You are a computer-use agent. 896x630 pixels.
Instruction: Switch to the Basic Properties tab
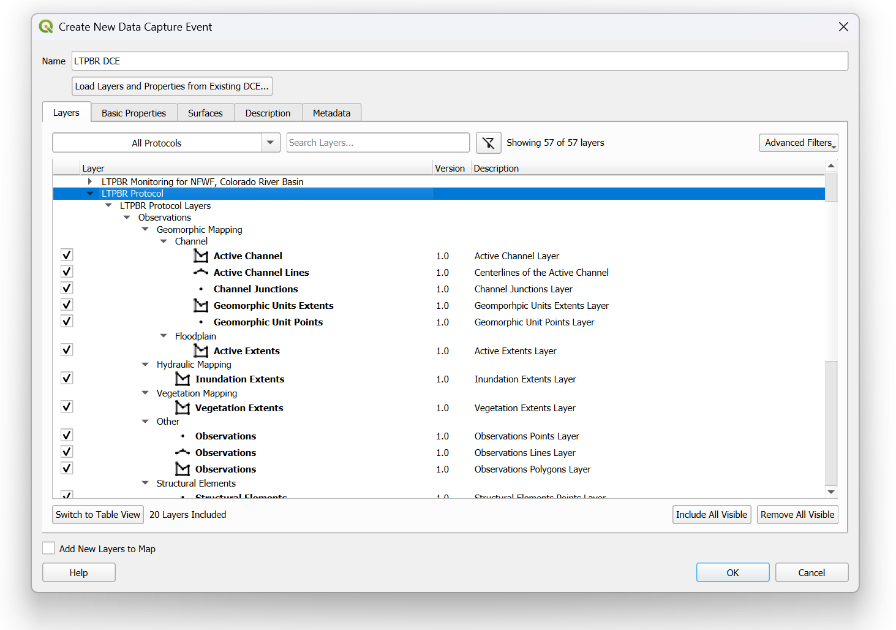pyautogui.click(x=134, y=113)
